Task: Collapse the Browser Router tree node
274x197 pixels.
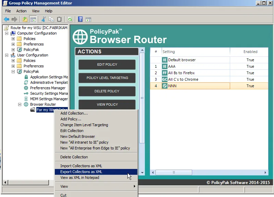Action: [20, 104]
